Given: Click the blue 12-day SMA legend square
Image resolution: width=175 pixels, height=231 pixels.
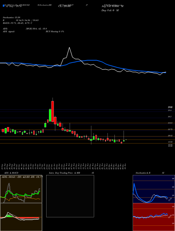Looking at the screenshot, I should (3, 6).
